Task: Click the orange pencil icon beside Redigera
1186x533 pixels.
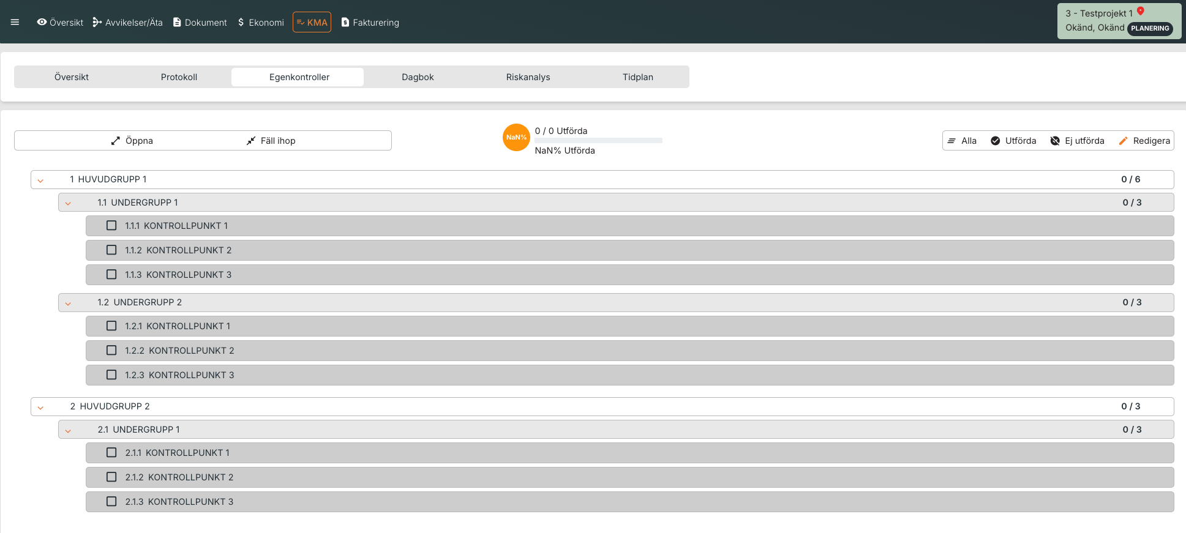Action: point(1124,141)
